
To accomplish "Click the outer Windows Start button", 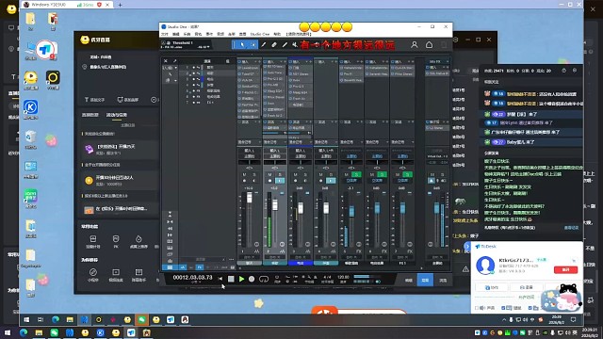I will tap(8, 332).
